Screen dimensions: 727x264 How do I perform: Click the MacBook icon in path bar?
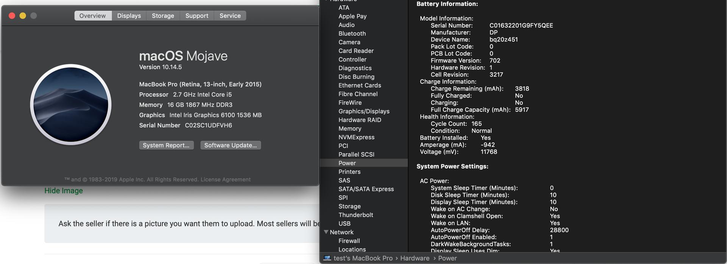[327, 258]
